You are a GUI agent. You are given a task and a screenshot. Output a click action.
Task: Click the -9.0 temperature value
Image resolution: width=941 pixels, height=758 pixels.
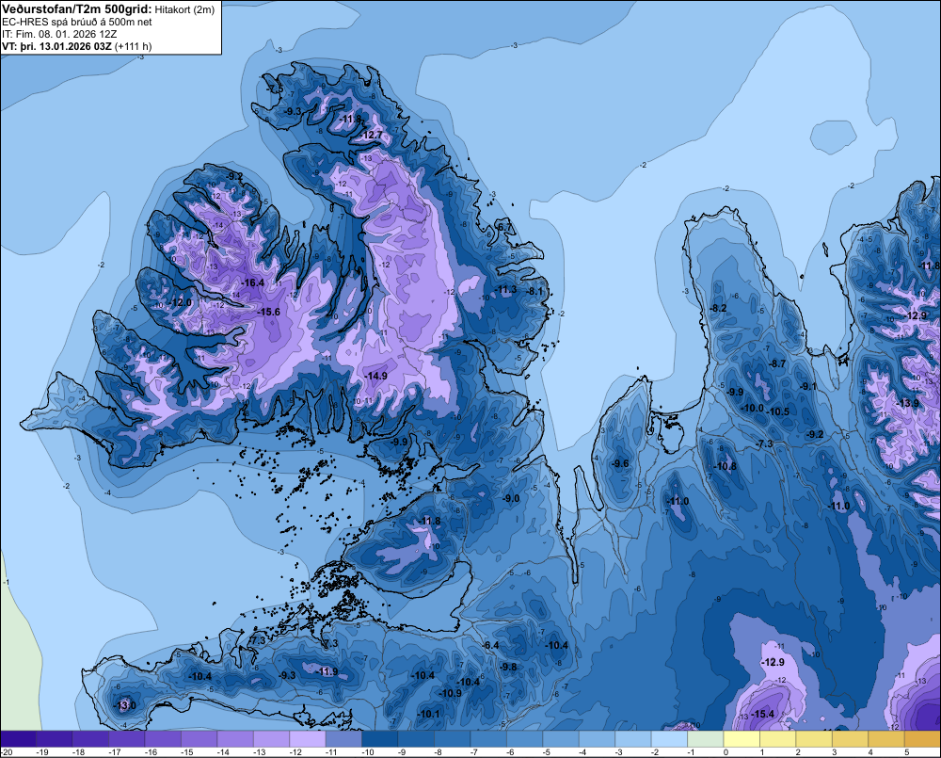(511, 498)
